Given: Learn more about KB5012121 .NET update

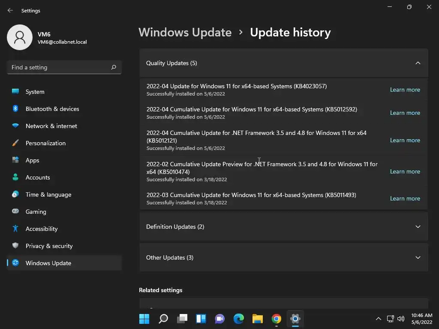Looking at the screenshot, I should 405,140.
